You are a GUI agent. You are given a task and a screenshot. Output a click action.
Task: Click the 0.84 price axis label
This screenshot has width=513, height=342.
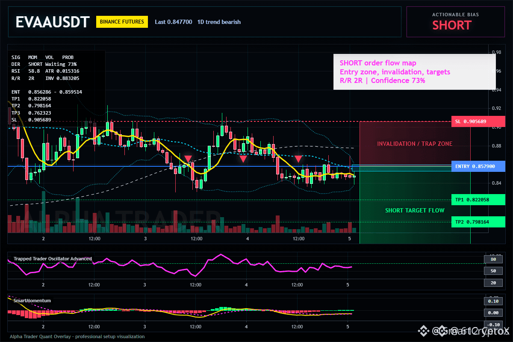pos(496,183)
